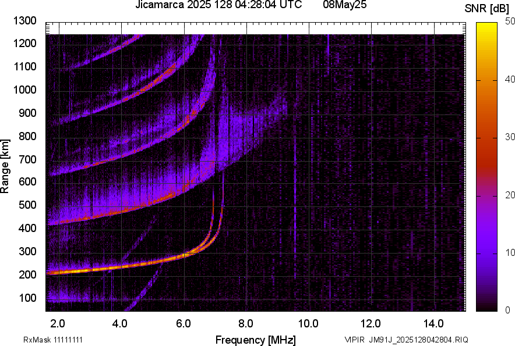Click the 14.0 frequency tick label

(433, 324)
